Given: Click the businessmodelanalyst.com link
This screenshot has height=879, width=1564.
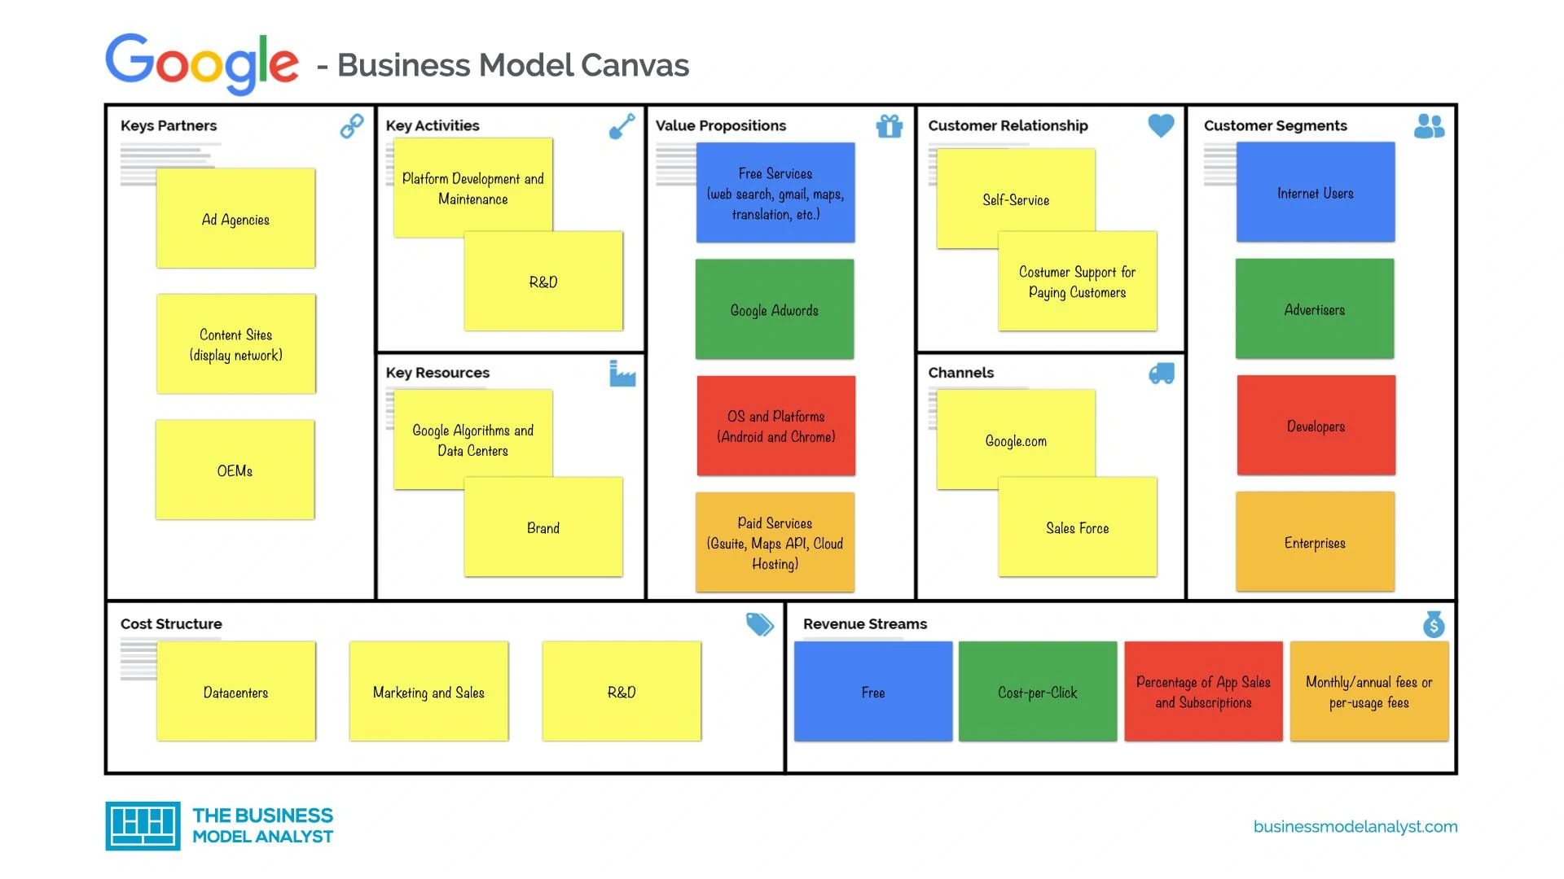Looking at the screenshot, I should tap(1344, 826).
